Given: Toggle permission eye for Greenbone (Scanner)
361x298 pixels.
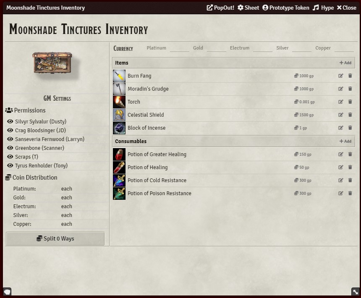Looking at the screenshot, I should tap(10, 148).
